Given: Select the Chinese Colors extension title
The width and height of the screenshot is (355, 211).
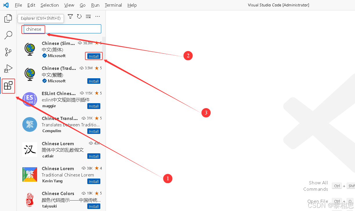Looking at the screenshot, I should pos(58,193).
